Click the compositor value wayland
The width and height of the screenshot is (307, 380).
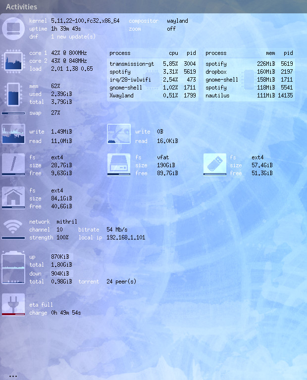click(177, 21)
